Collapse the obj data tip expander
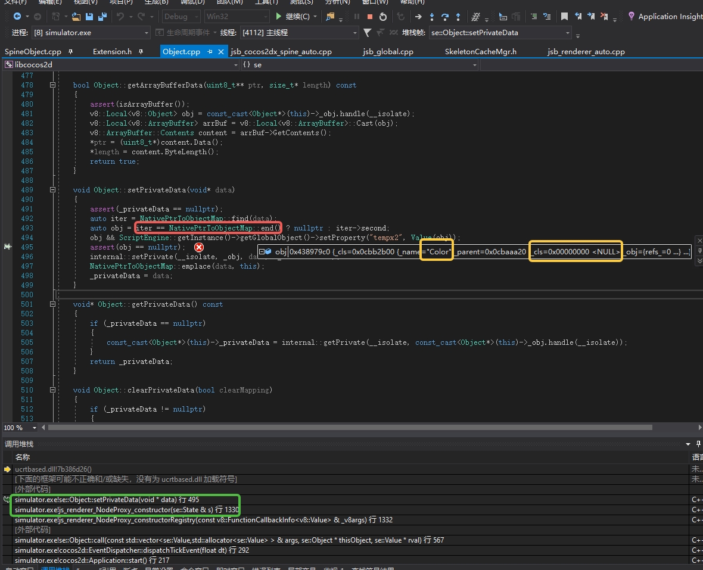Screen dimensions: 703x570 tap(262, 252)
